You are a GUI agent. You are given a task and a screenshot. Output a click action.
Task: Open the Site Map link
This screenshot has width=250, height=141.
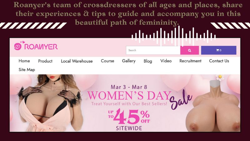27,70
